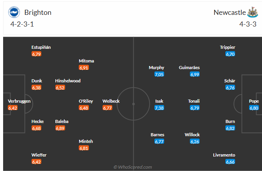262x171 pixels.
Task: Open the Brighton team name link
Action: tap(37, 12)
